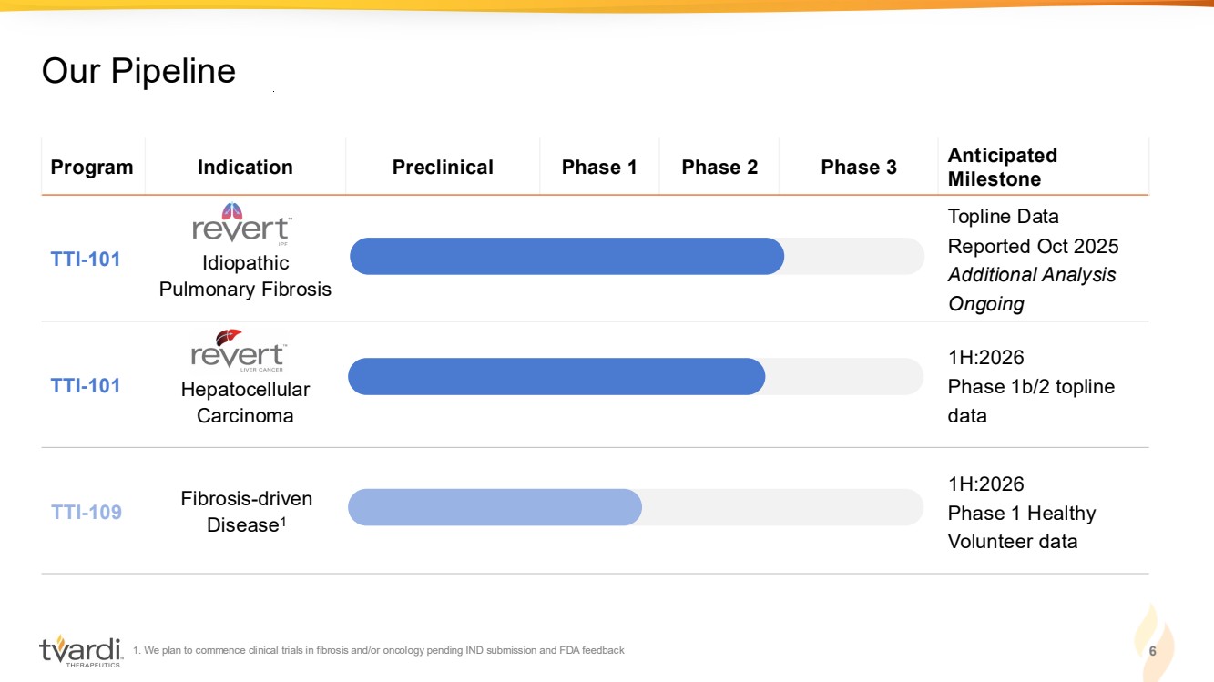Click the Fibrosis-driven Disease indication text

246,512
